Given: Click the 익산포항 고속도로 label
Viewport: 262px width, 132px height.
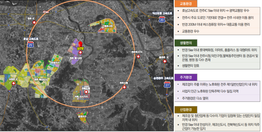Looking at the screenshot, I should coord(162,13).
